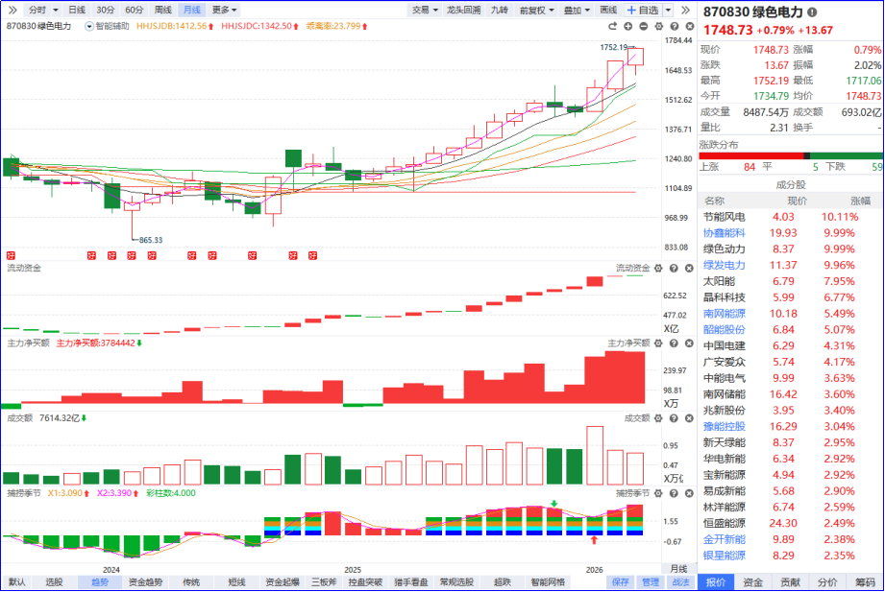
Task: Click the 月线 label at time axis end
Action: pos(678,569)
